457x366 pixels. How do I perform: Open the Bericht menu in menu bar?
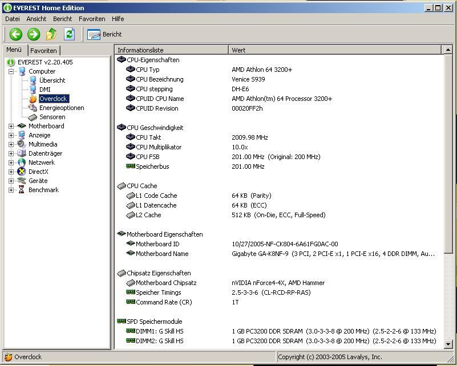(x=62, y=19)
